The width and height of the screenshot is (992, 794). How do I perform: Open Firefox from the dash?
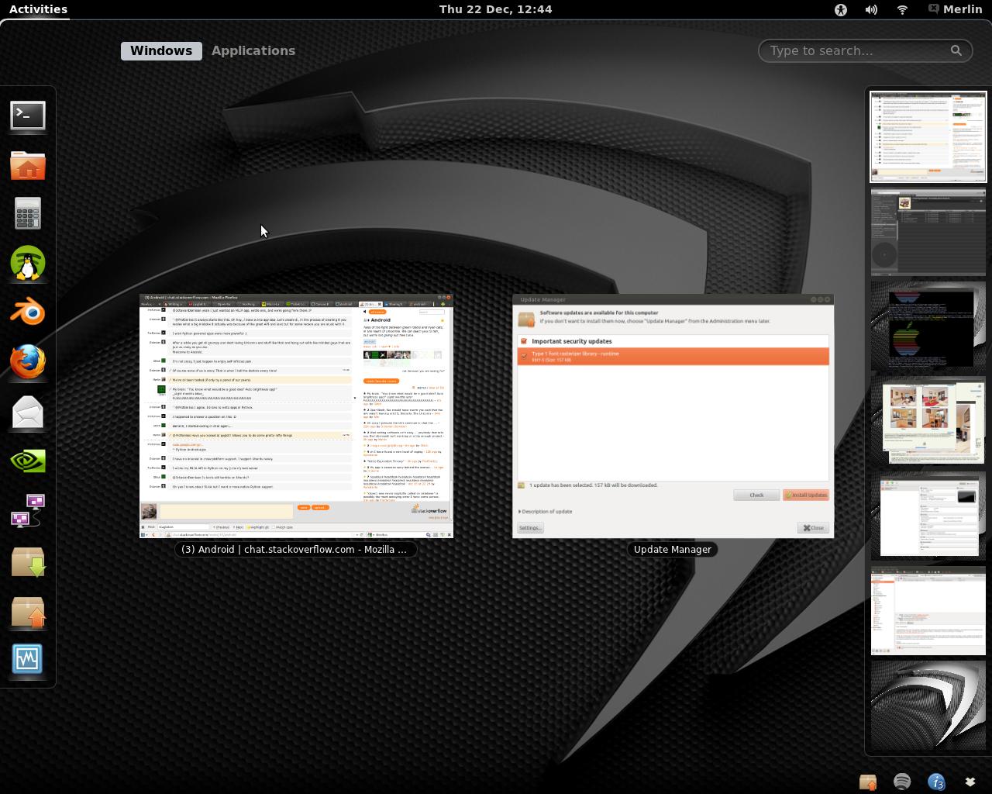[x=28, y=362]
